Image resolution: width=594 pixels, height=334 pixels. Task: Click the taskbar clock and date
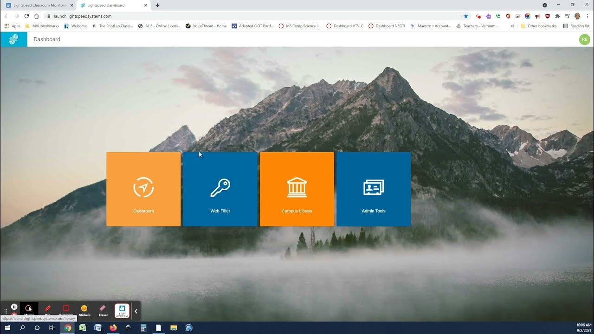[584, 328]
